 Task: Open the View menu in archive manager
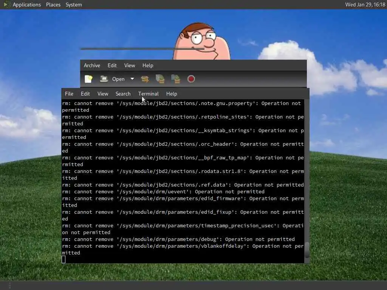pyautogui.click(x=130, y=65)
